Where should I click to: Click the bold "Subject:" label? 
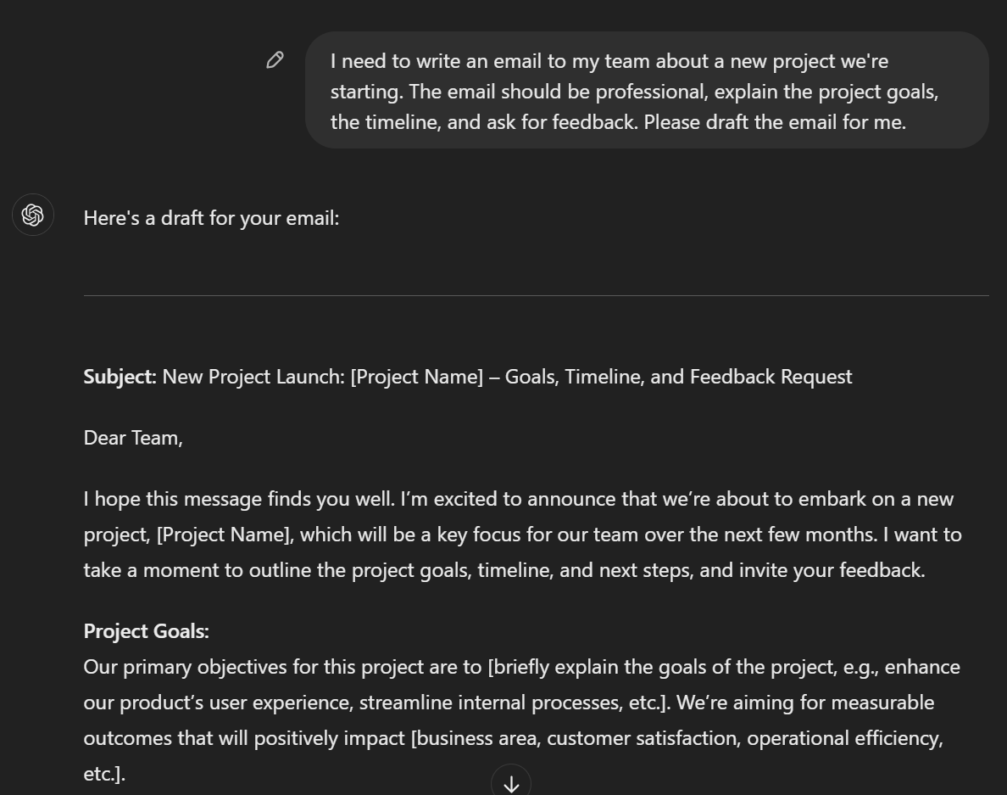pos(120,377)
